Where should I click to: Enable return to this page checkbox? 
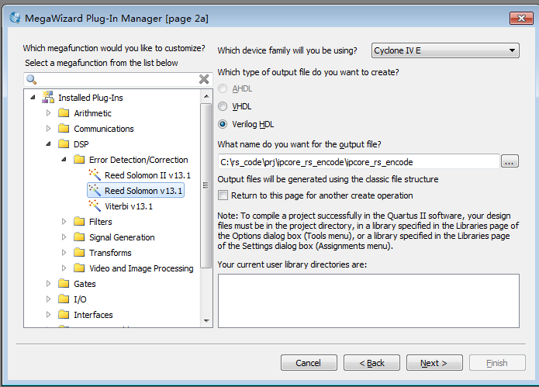pos(223,195)
